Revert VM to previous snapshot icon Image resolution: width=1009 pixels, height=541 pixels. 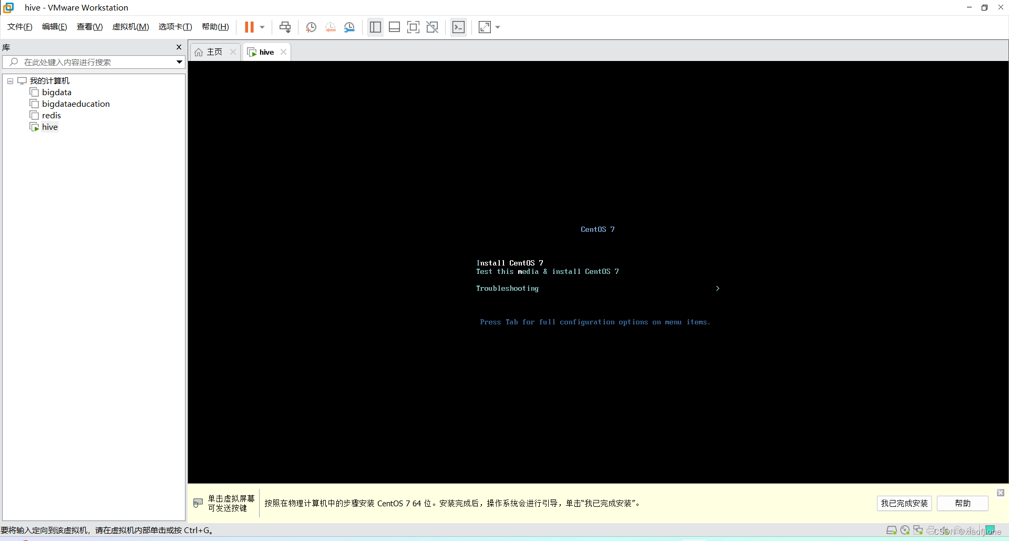click(330, 27)
